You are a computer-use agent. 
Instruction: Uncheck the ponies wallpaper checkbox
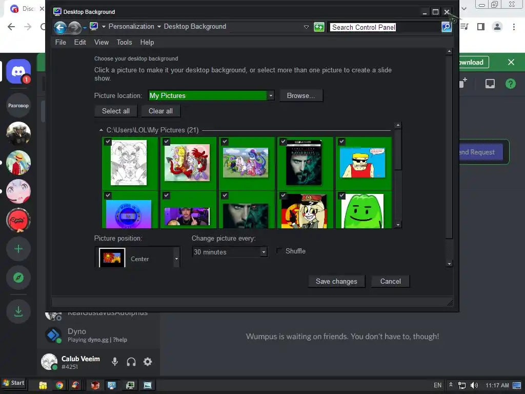pos(225,142)
